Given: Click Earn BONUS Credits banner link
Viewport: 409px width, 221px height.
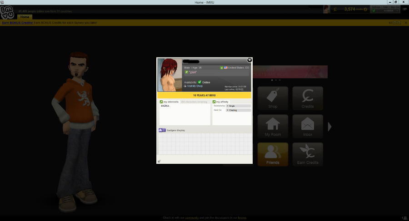Looking at the screenshot, I should pos(18,23).
